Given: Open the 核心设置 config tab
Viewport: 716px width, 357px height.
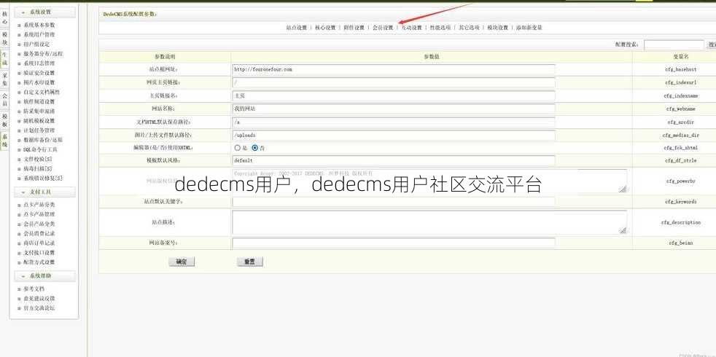Looking at the screenshot, I should point(326,28).
